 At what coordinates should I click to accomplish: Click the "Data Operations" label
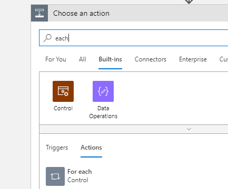(x=103, y=112)
